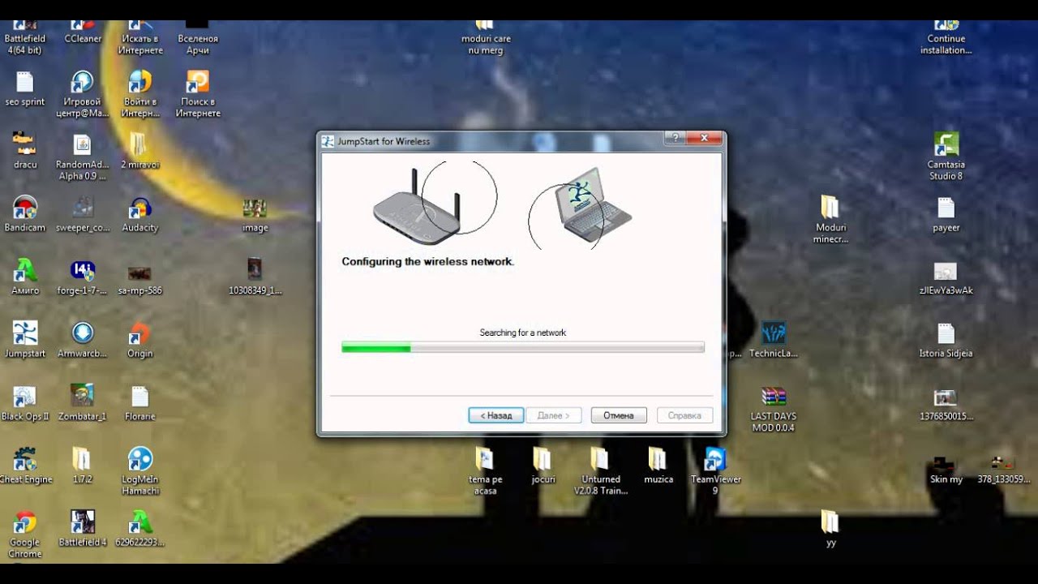This screenshot has width=1038, height=584.
Task: Open the 1376850015 image file
Action: click(946, 403)
